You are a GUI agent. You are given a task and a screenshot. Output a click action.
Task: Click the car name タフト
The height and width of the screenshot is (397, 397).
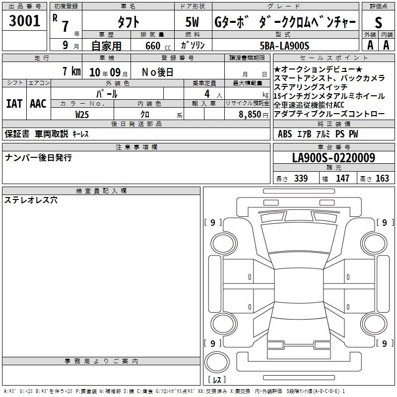coord(128,22)
